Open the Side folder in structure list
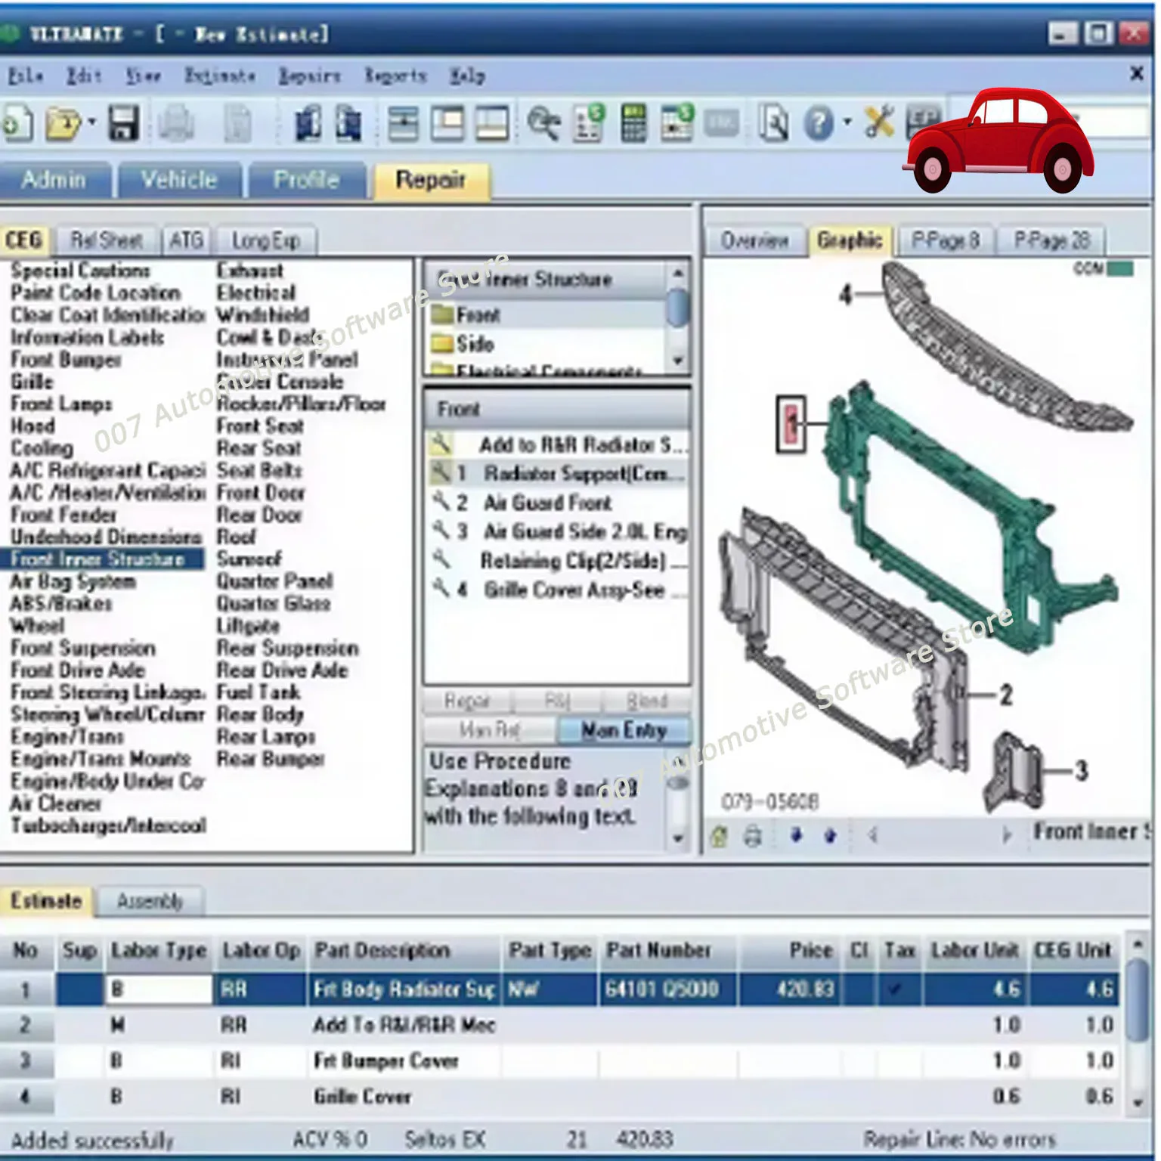This screenshot has width=1161, height=1161. coord(475,345)
